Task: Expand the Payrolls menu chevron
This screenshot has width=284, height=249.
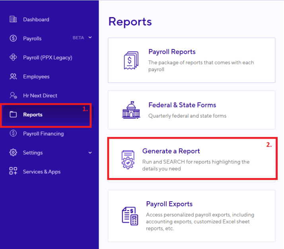Action: [x=90, y=37]
